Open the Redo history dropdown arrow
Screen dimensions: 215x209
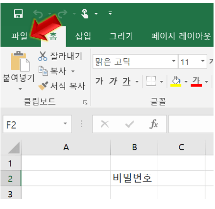[74, 14]
